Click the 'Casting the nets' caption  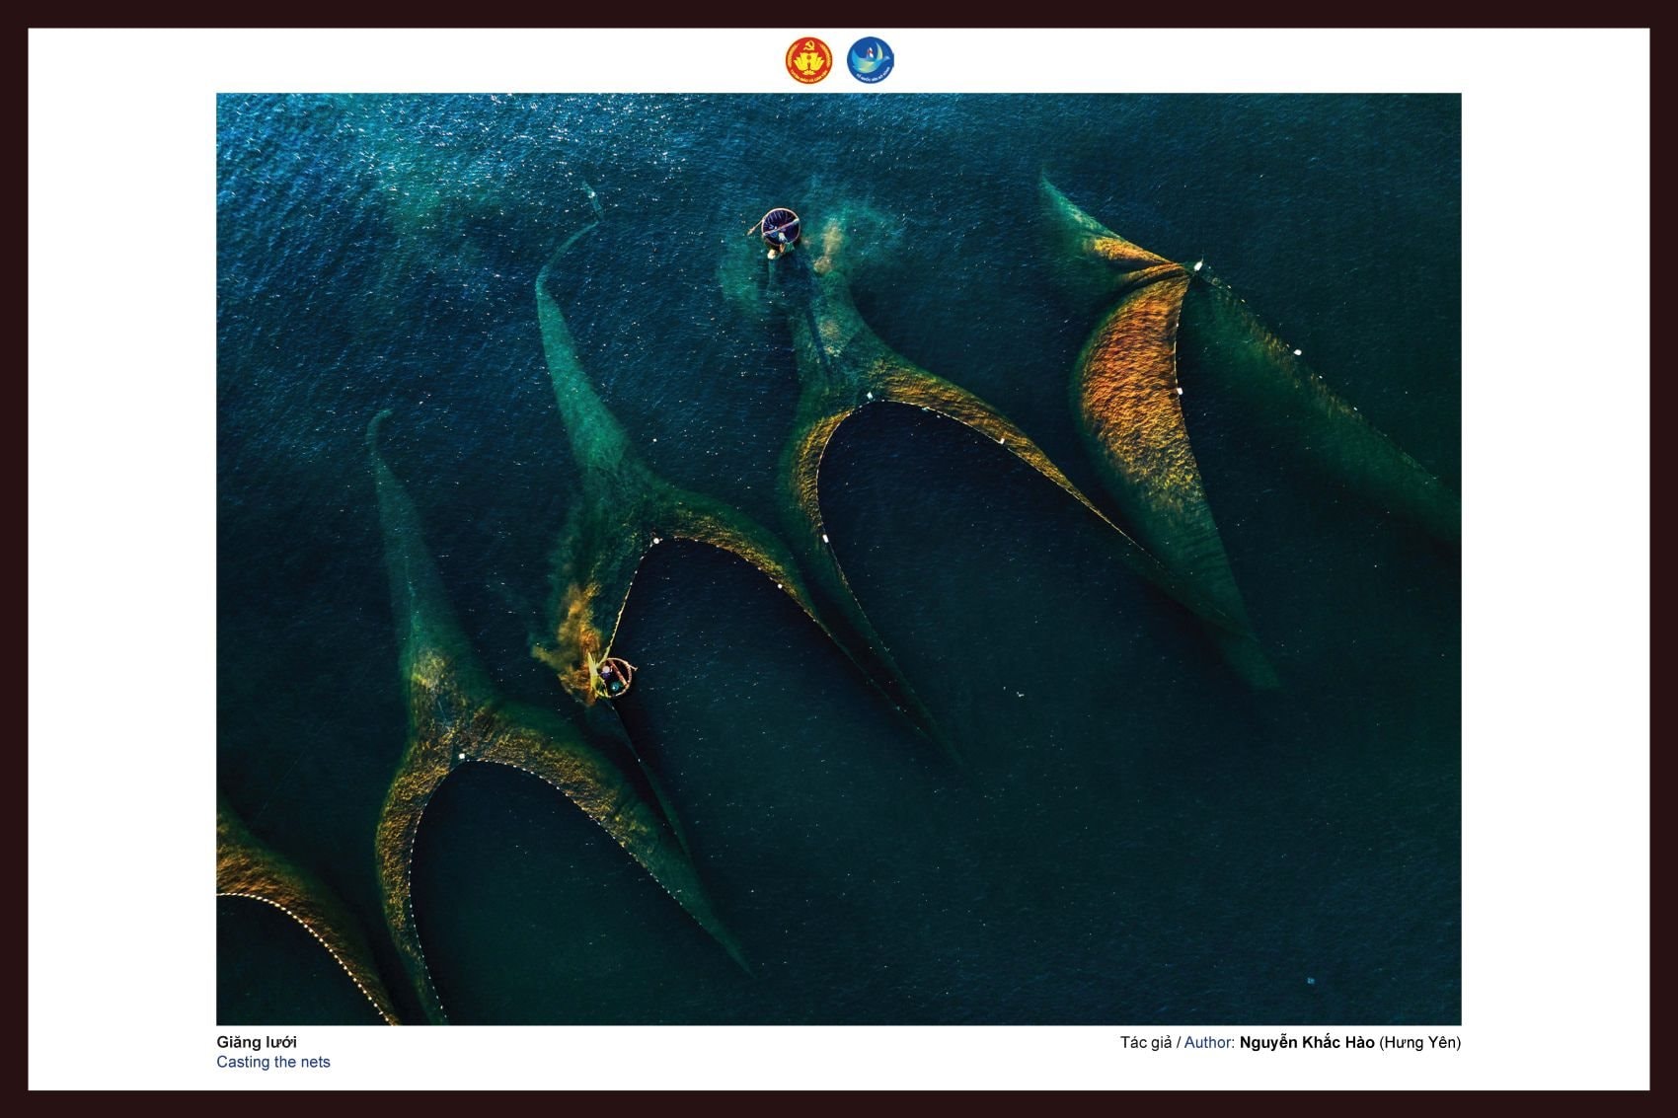click(x=273, y=1063)
